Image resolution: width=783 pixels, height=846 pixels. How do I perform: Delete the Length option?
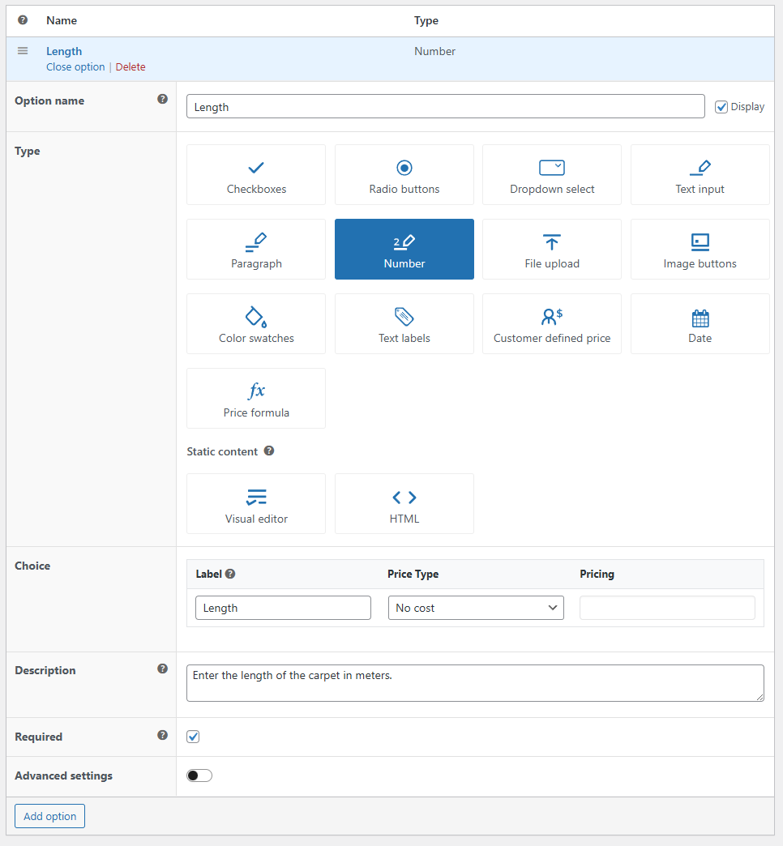coord(130,67)
